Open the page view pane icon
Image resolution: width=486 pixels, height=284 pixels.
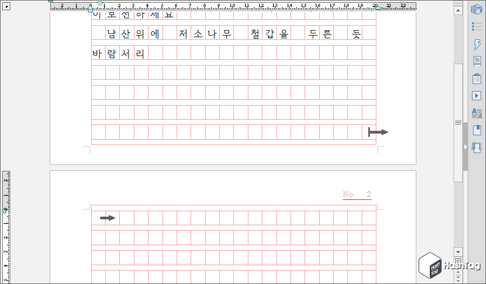477,61
